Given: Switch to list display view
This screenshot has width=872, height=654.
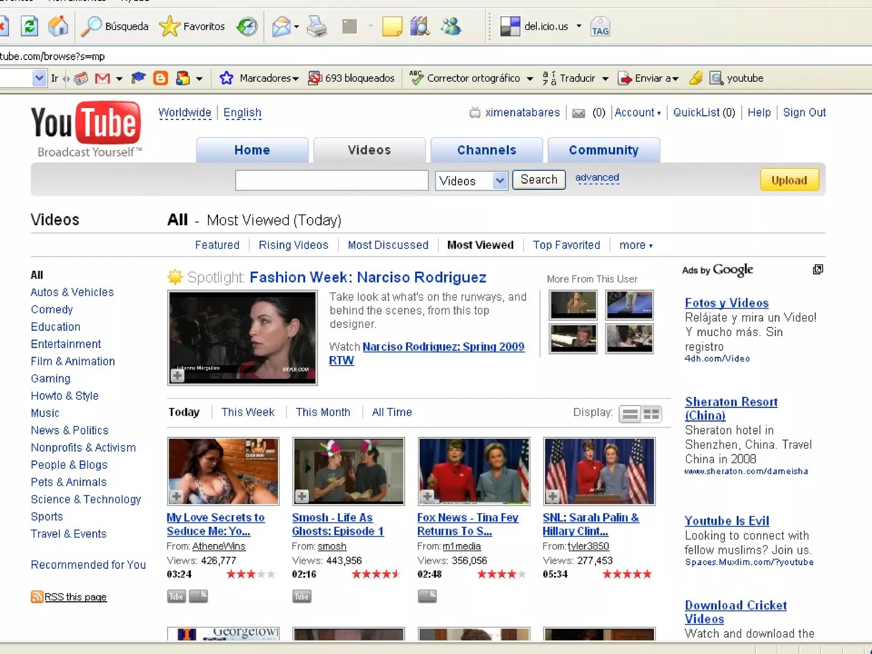Looking at the screenshot, I should [630, 414].
